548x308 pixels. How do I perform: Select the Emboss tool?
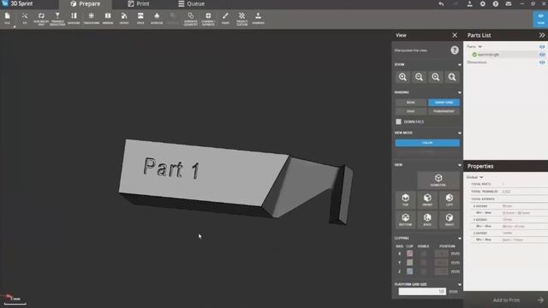pyautogui.click(x=259, y=19)
